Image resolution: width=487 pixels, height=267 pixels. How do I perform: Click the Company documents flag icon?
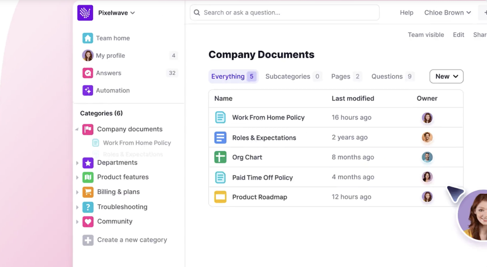point(88,129)
